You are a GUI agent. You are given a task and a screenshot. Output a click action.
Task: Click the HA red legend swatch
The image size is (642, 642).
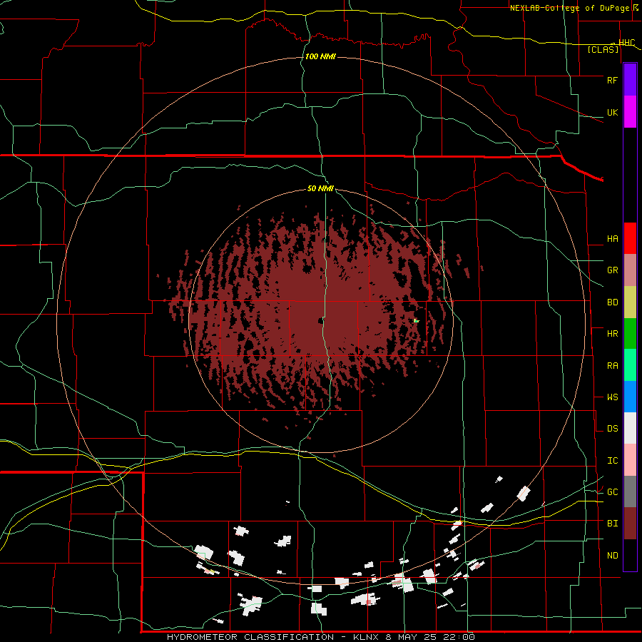tap(630, 238)
